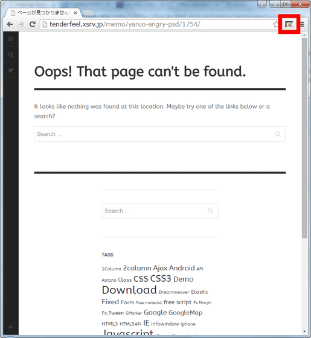This screenshot has height=338, width=311.
Task: Select the ページが見つかりません tab
Action: [43, 13]
